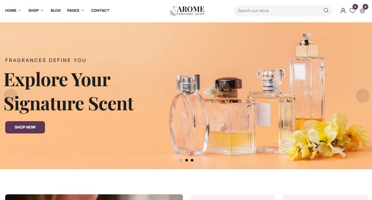Go to next slide arrow
Image resolution: width=372 pixels, height=200 pixels.
pyautogui.click(x=362, y=96)
